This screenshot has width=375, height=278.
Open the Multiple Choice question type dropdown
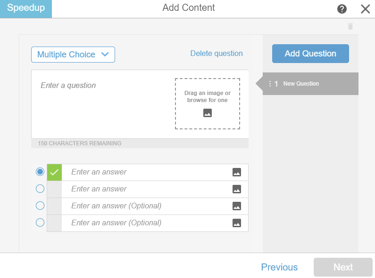73,55
